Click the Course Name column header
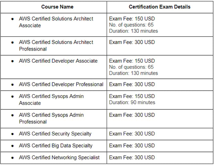 point(57,7)
